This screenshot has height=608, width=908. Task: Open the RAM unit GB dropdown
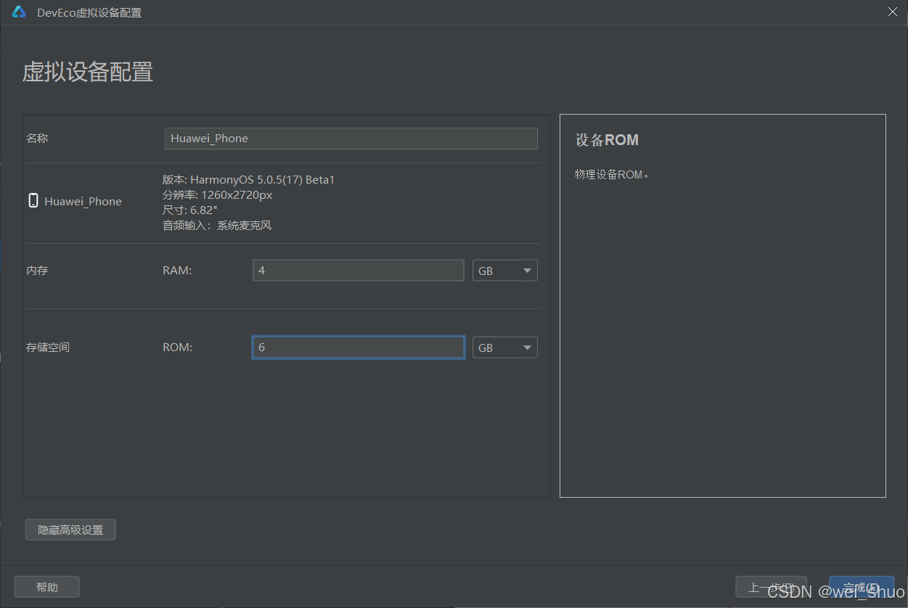coord(505,271)
